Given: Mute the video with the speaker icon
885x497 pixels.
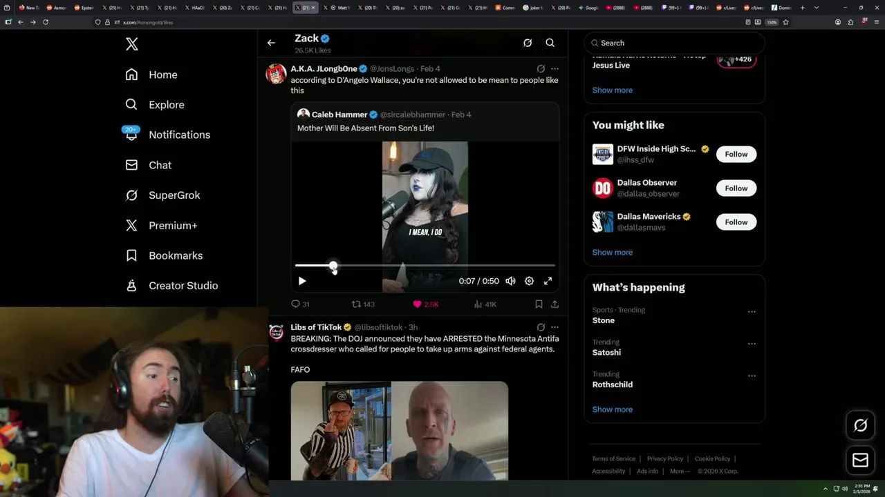Looking at the screenshot, I should (510, 281).
